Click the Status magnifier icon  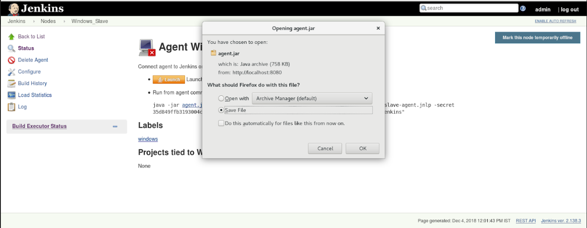coord(11,49)
